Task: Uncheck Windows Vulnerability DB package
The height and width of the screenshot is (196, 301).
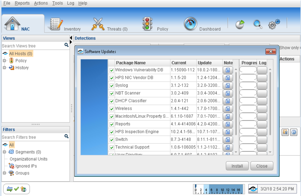Action: tap(112, 70)
